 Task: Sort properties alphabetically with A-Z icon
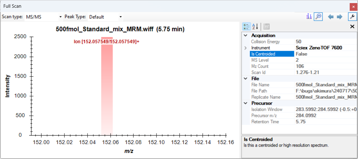(255, 27)
